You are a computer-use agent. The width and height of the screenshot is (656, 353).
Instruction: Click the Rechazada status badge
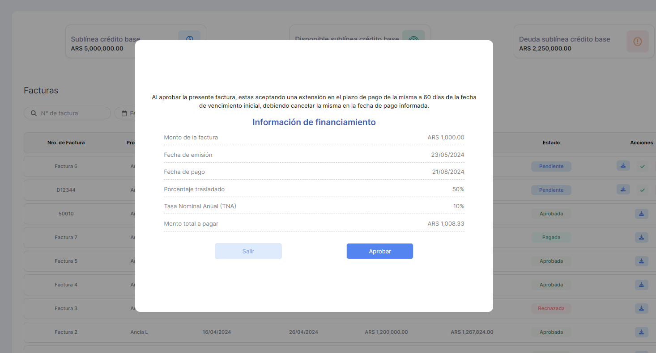tap(551, 308)
